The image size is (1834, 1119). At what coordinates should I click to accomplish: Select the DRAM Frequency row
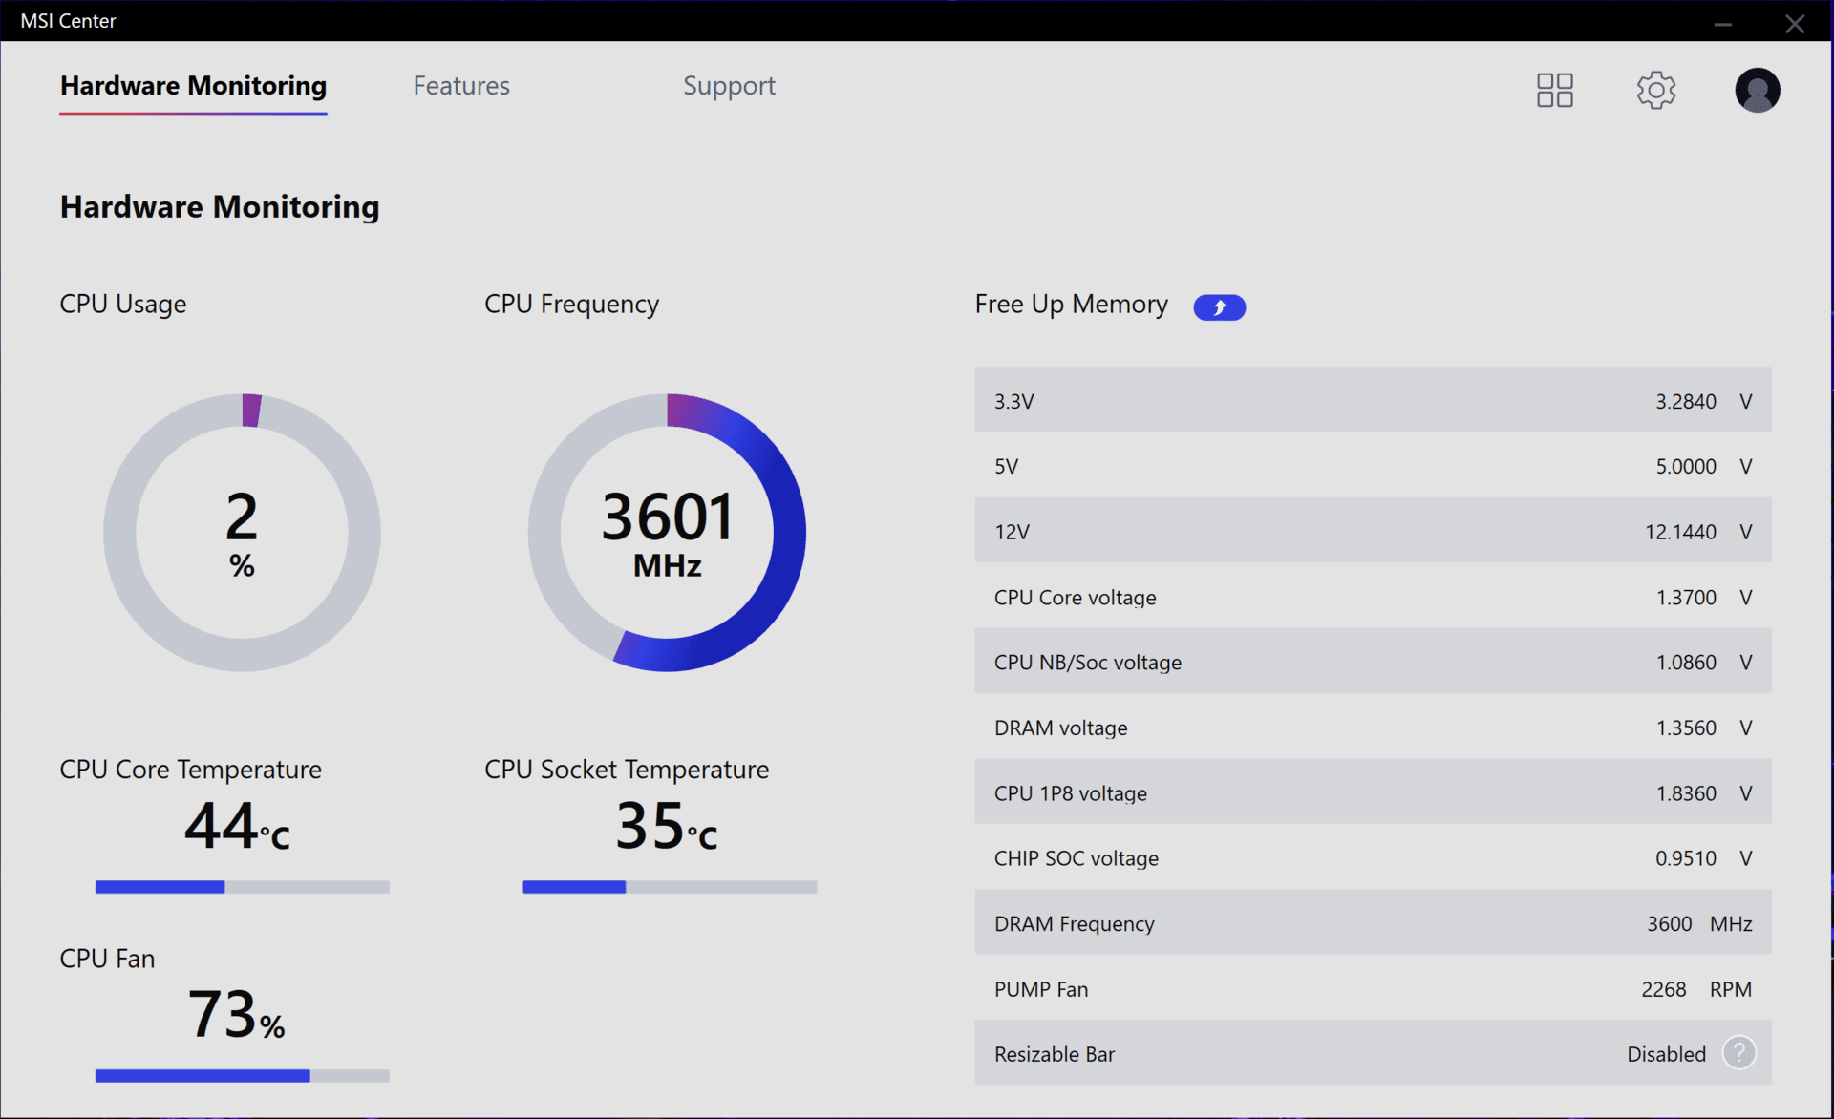click(x=1373, y=923)
